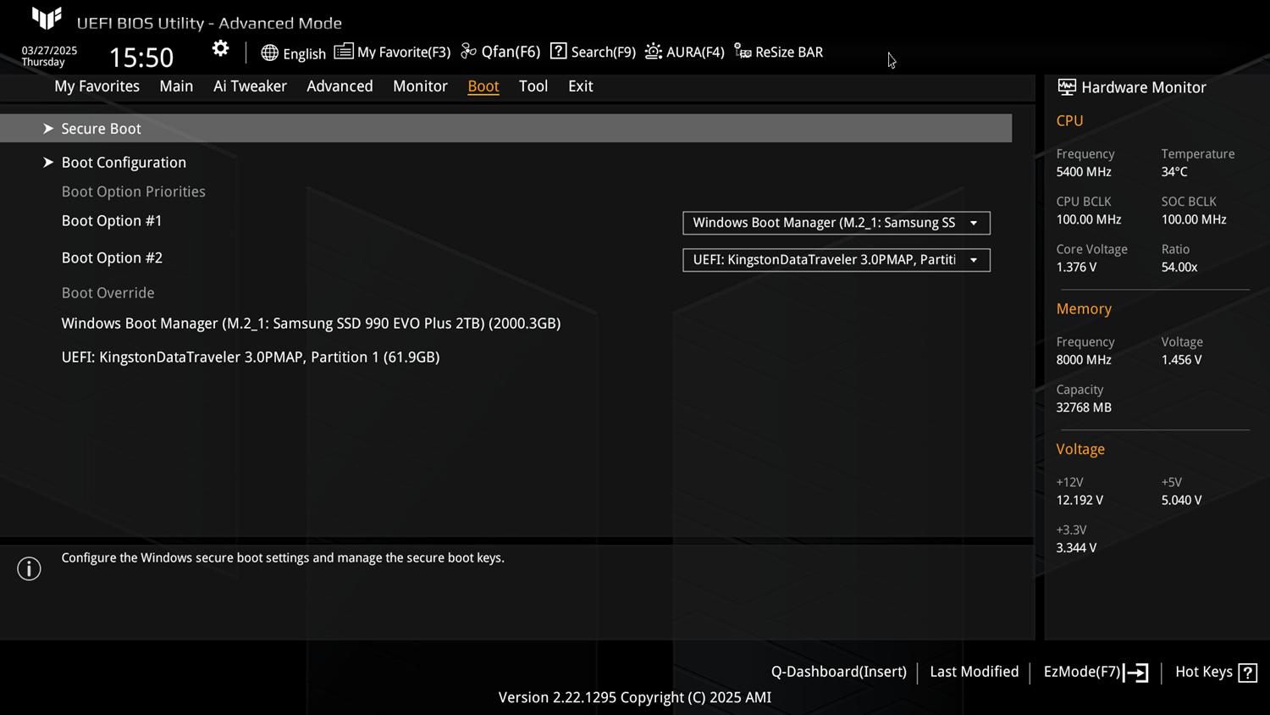This screenshot has width=1270, height=715.
Task: Switch to the Advanced tab
Action: (340, 86)
